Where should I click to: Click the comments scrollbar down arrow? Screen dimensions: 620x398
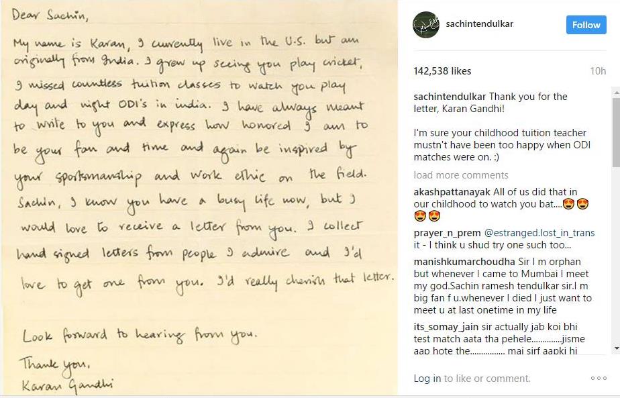[x=615, y=348]
